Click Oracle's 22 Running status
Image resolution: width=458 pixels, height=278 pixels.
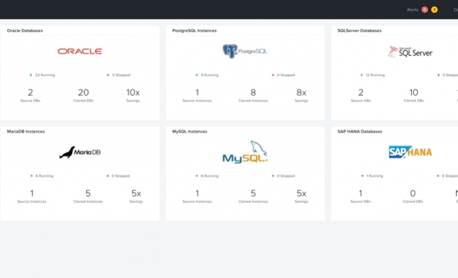point(42,75)
